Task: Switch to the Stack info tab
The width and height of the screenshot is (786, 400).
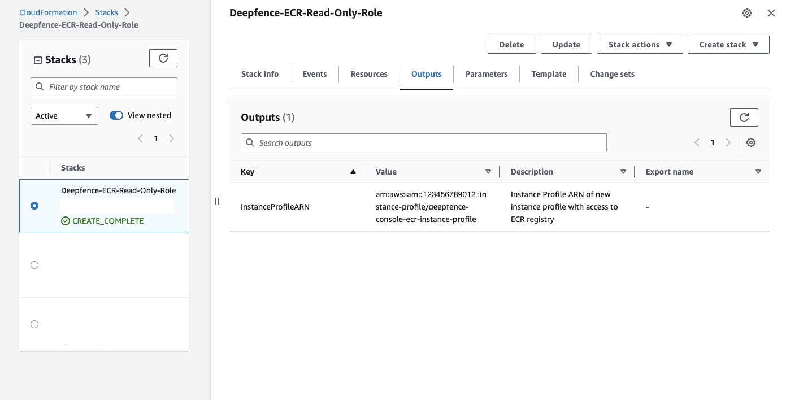Action: coord(260,74)
